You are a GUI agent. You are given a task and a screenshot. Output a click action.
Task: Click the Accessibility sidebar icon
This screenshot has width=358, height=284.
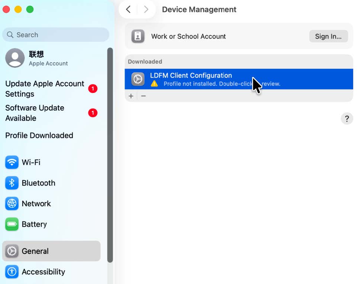[12, 272]
